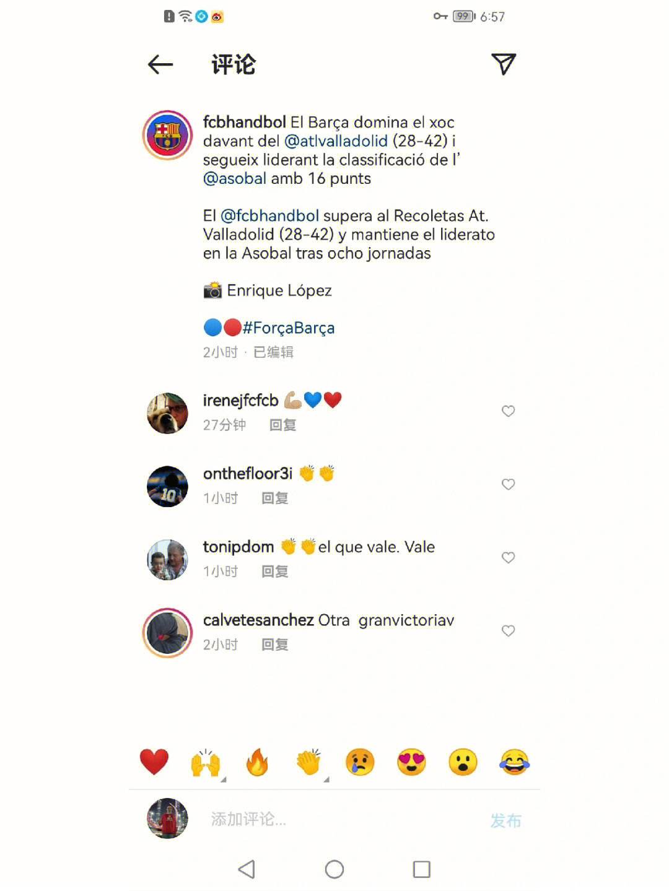Reply to tonipdom's comment
The height and width of the screenshot is (891, 669).
click(274, 572)
